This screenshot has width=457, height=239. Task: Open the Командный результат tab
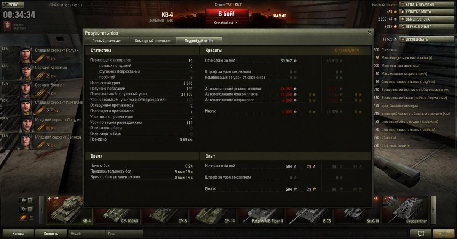[x=153, y=41]
